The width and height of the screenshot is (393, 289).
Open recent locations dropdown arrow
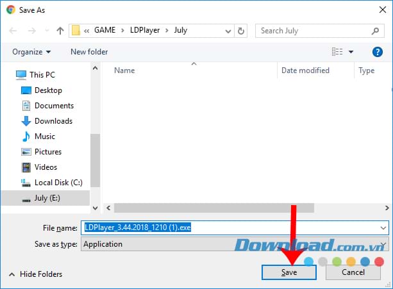(x=47, y=31)
